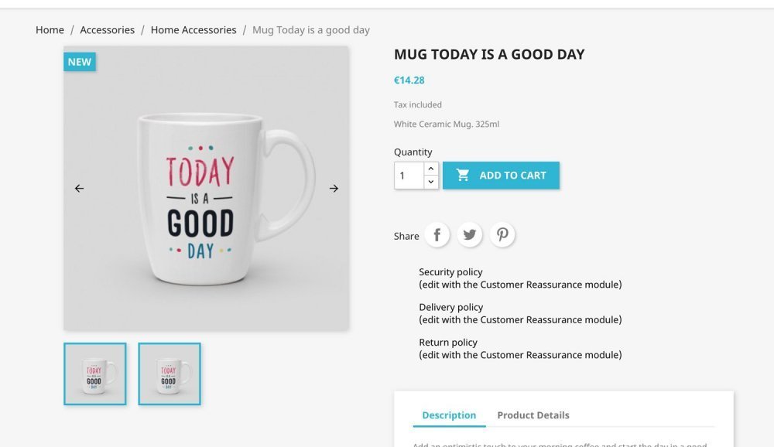The image size is (774, 447).
Task: Select second mug thumbnail
Action: coord(170,374)
